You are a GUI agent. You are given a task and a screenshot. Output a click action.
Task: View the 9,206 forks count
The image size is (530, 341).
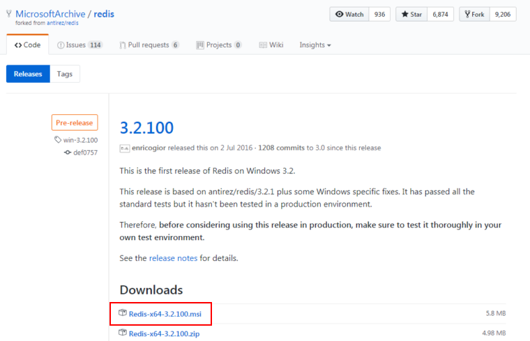click(503, 14)
